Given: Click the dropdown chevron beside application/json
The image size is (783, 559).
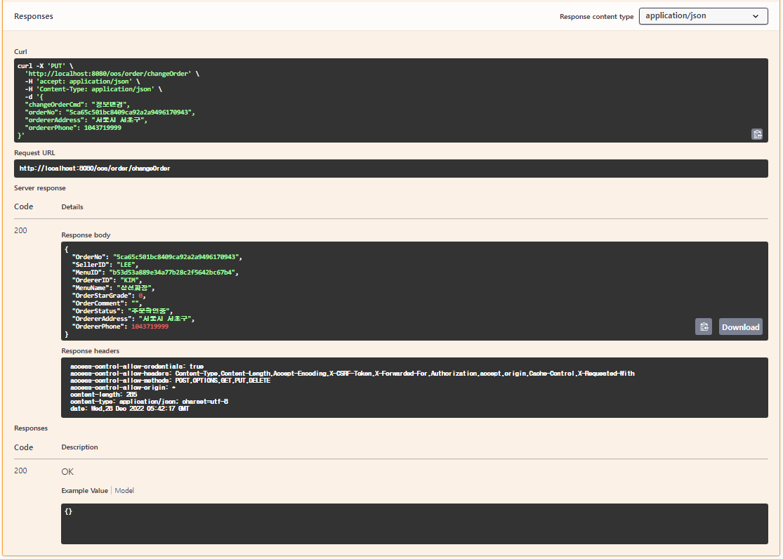Looking at the screenshot, I should 756,16.
